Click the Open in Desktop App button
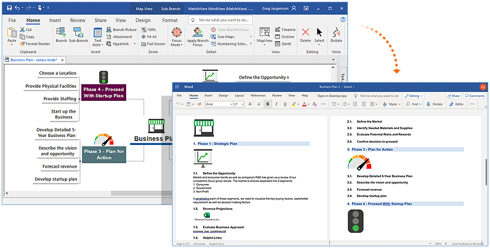Viewport: 490px width, 248px height. point(333,96)
